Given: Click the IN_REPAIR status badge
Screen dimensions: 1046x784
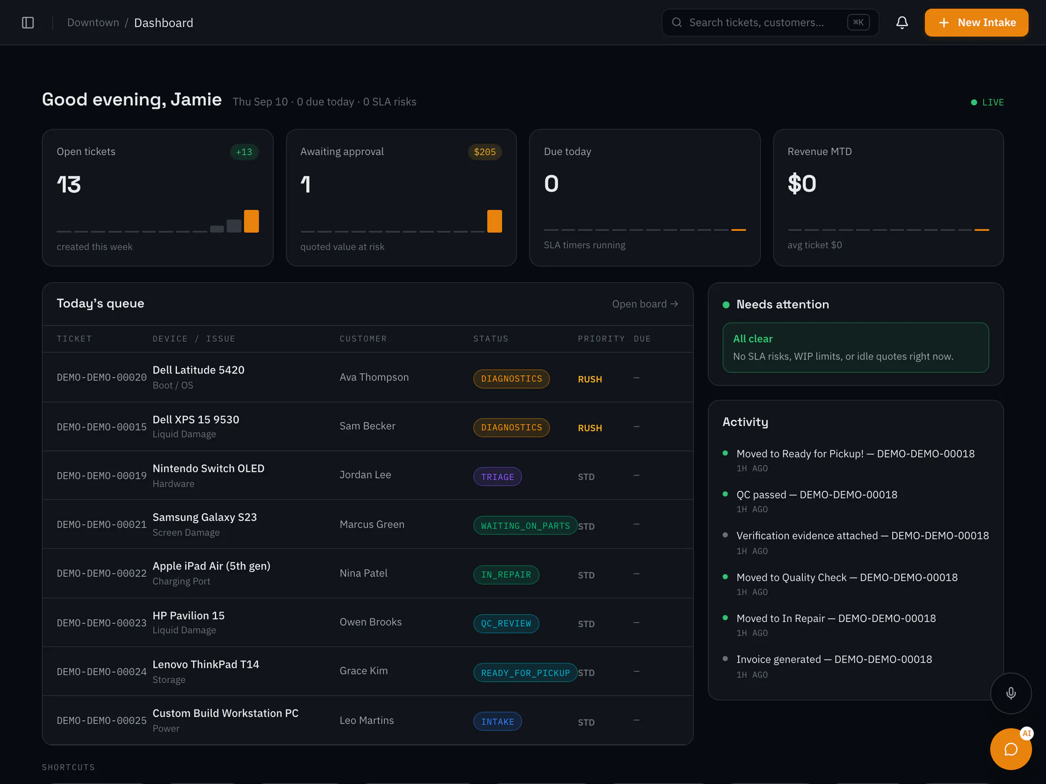Looking at the screenshot, I should coord(506,575).
